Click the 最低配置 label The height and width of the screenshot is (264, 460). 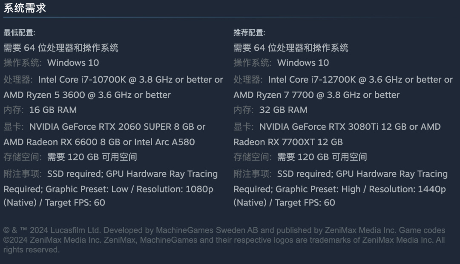click(19, 32)
